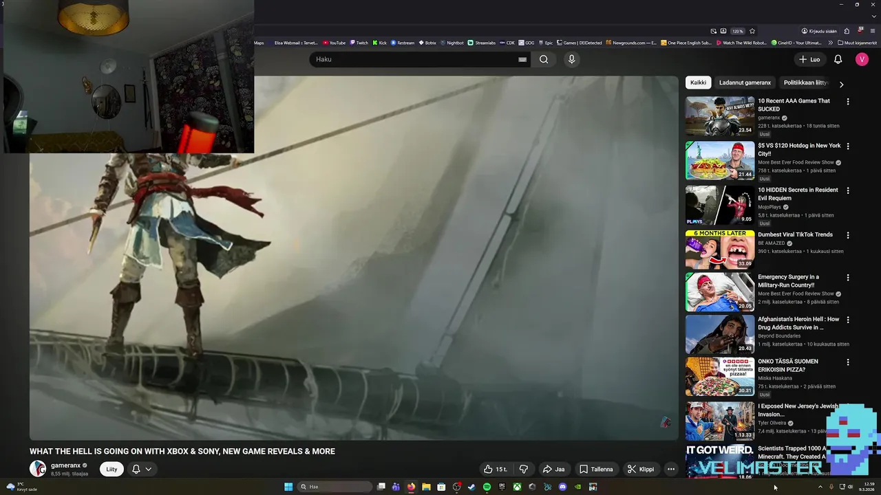The image size is (881, 495).
Task: Click the video title text below player
Action: click(182, 452)
